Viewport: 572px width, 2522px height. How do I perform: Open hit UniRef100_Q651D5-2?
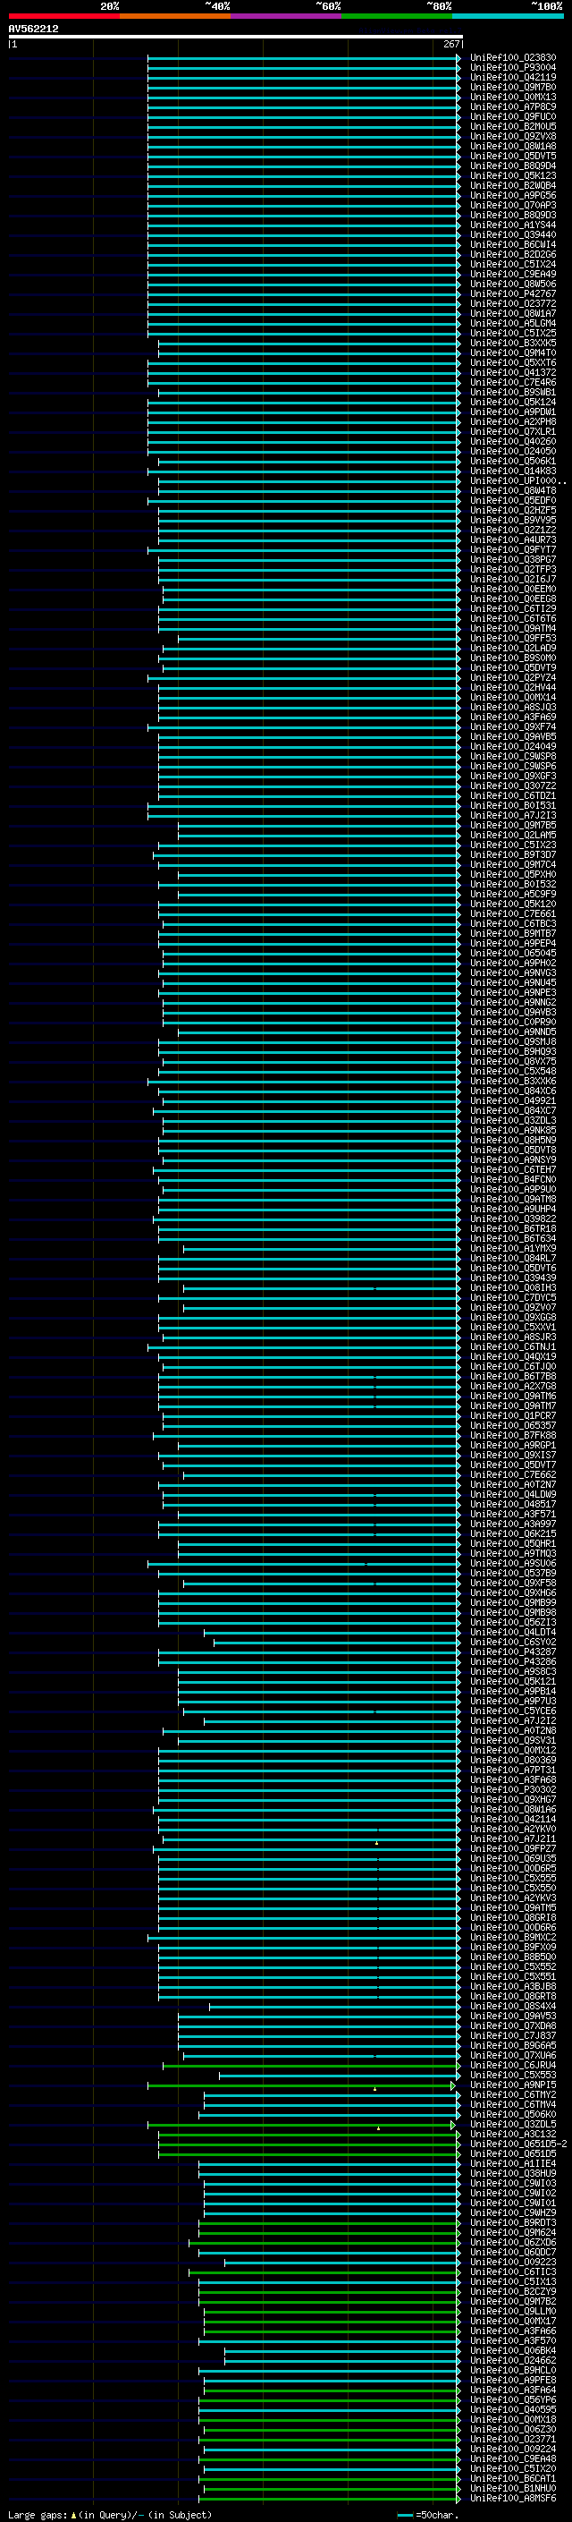(518, 2144)
